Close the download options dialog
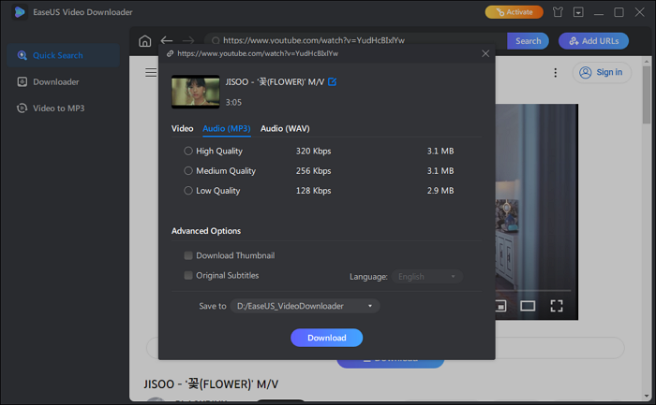The height and width of the screenshot is (405, 656). (485, 53)
